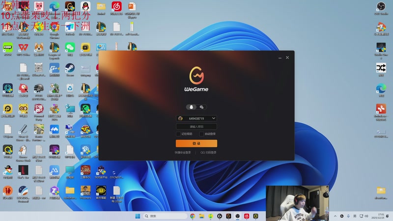Select the QQ penguin login mode

pyautogui.click(x=192, y=107)
